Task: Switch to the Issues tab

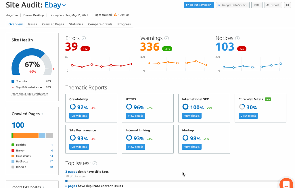Action: coord(32,24)
